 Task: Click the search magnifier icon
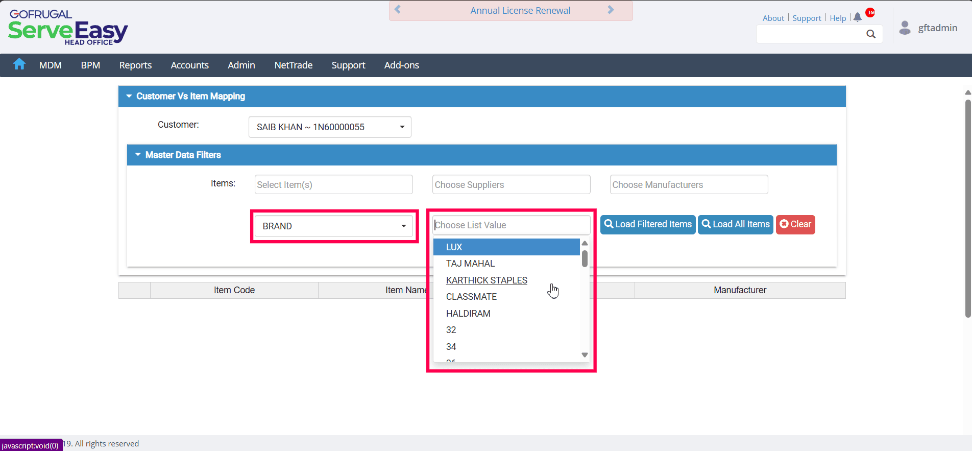tap(871, 34)
